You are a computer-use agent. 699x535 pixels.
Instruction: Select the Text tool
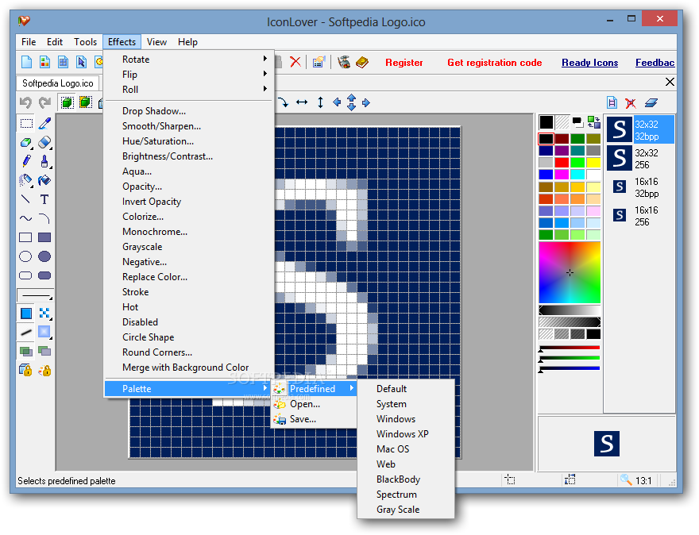point(44,199)
